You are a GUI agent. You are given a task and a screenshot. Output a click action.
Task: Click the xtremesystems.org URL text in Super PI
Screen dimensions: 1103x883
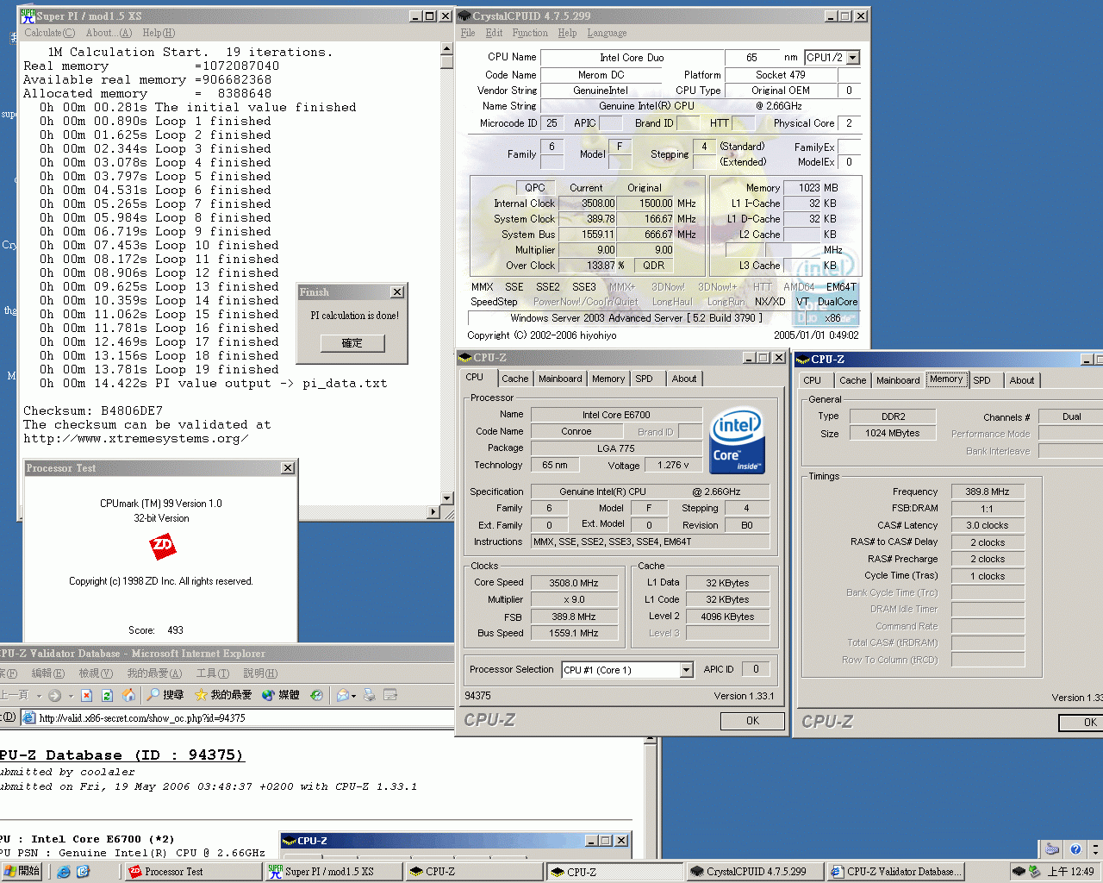pos(135,438)
